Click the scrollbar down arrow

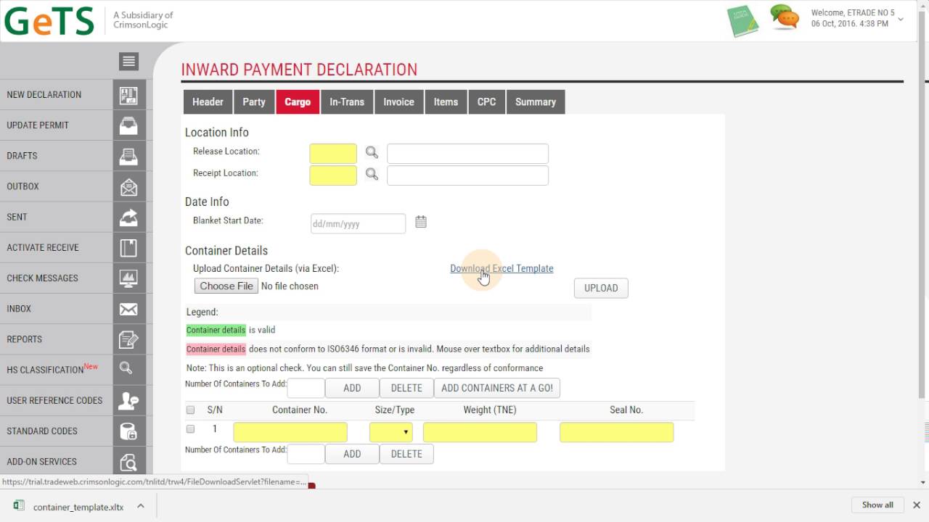coord(922,482)
